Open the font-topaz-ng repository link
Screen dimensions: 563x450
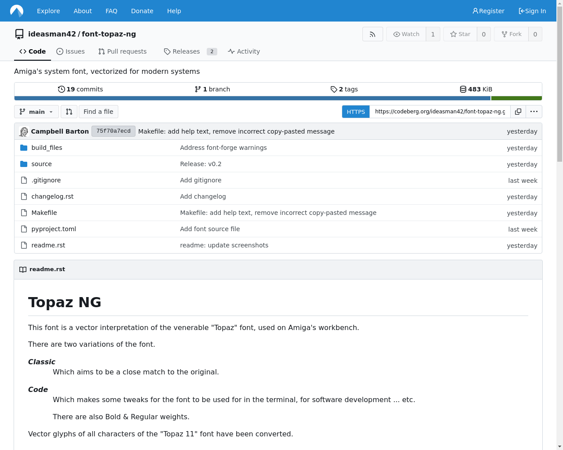(109, 34)
